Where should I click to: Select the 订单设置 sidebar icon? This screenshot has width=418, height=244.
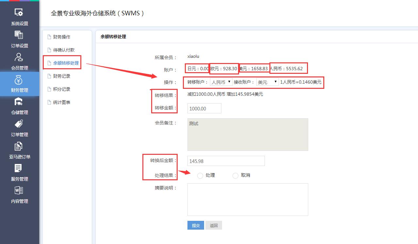pos(19,34)
